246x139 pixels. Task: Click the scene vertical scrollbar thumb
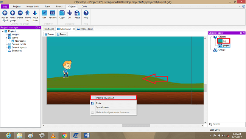[x=205, y=87]
